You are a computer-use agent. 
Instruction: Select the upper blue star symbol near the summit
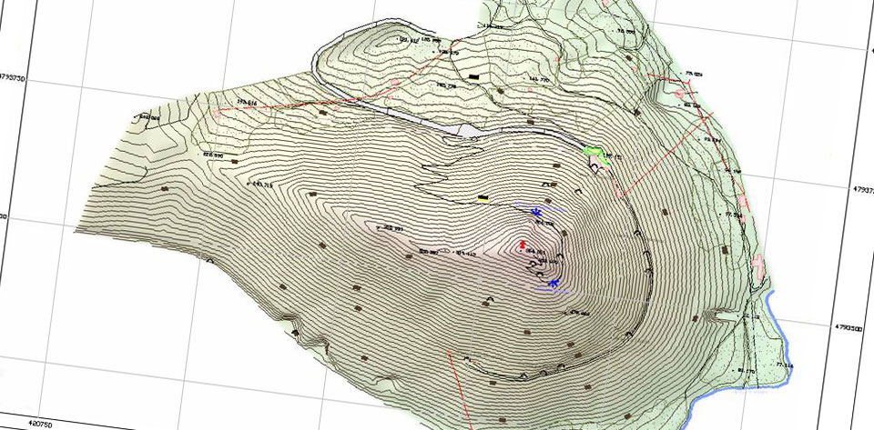[536, 211]
